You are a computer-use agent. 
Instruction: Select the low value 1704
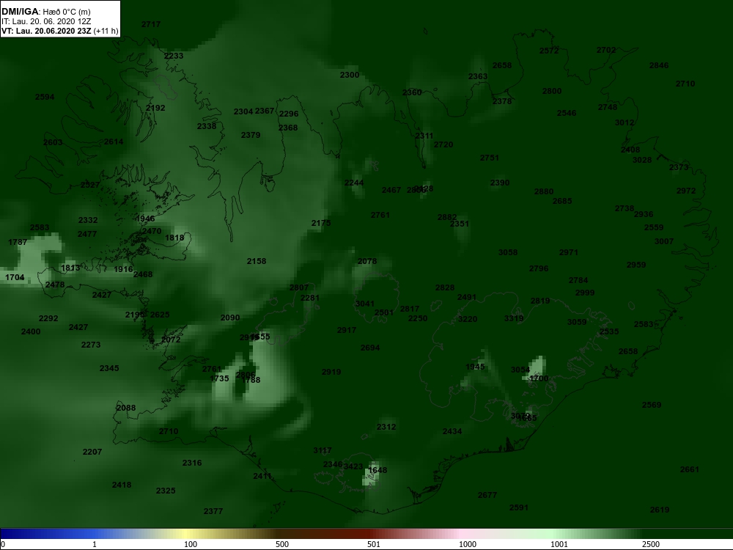click(15, 277)
